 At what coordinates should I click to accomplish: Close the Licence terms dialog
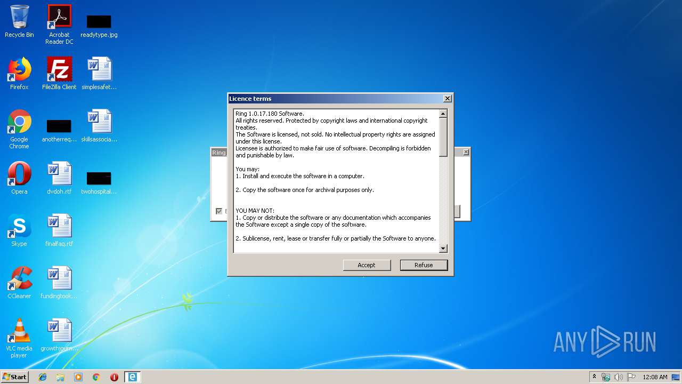pyautogui.click(x=448, y=99)
